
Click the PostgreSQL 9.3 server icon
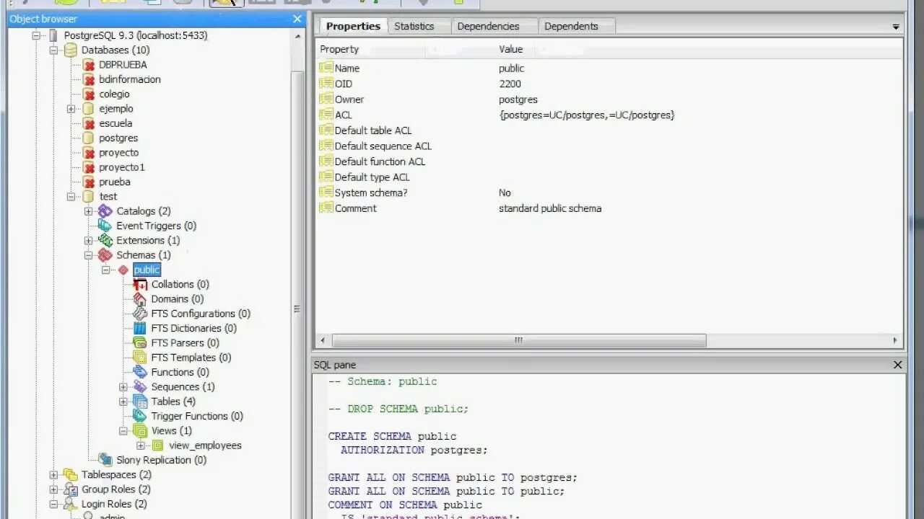[53, 35]
